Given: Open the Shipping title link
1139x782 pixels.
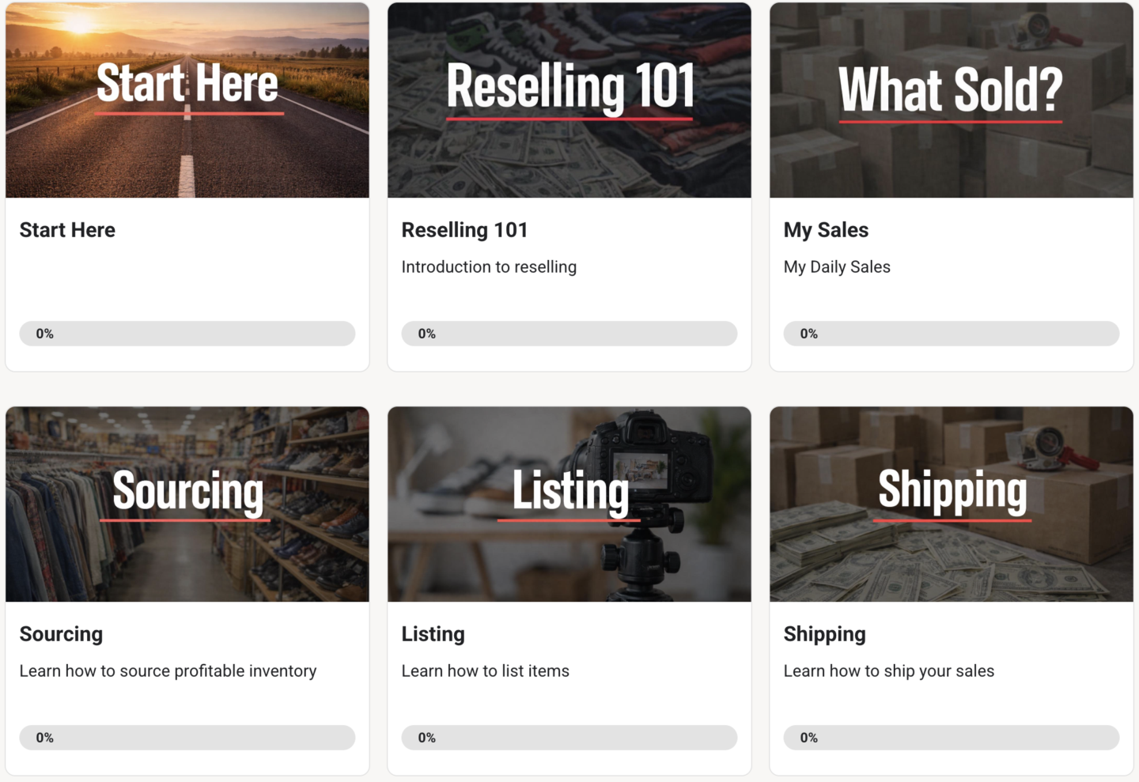Looking at the screenshot, I should coord(824,634).
